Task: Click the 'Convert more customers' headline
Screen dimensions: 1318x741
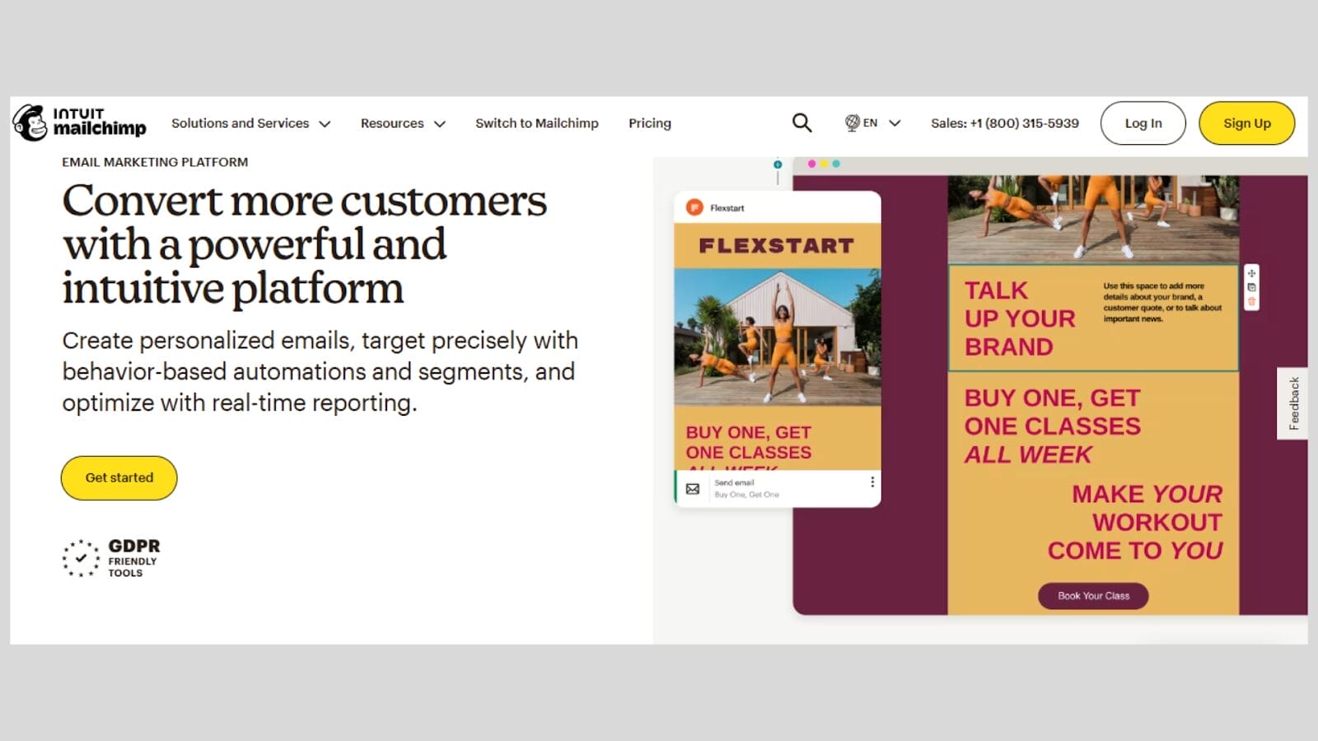Action: click(304, 245)
